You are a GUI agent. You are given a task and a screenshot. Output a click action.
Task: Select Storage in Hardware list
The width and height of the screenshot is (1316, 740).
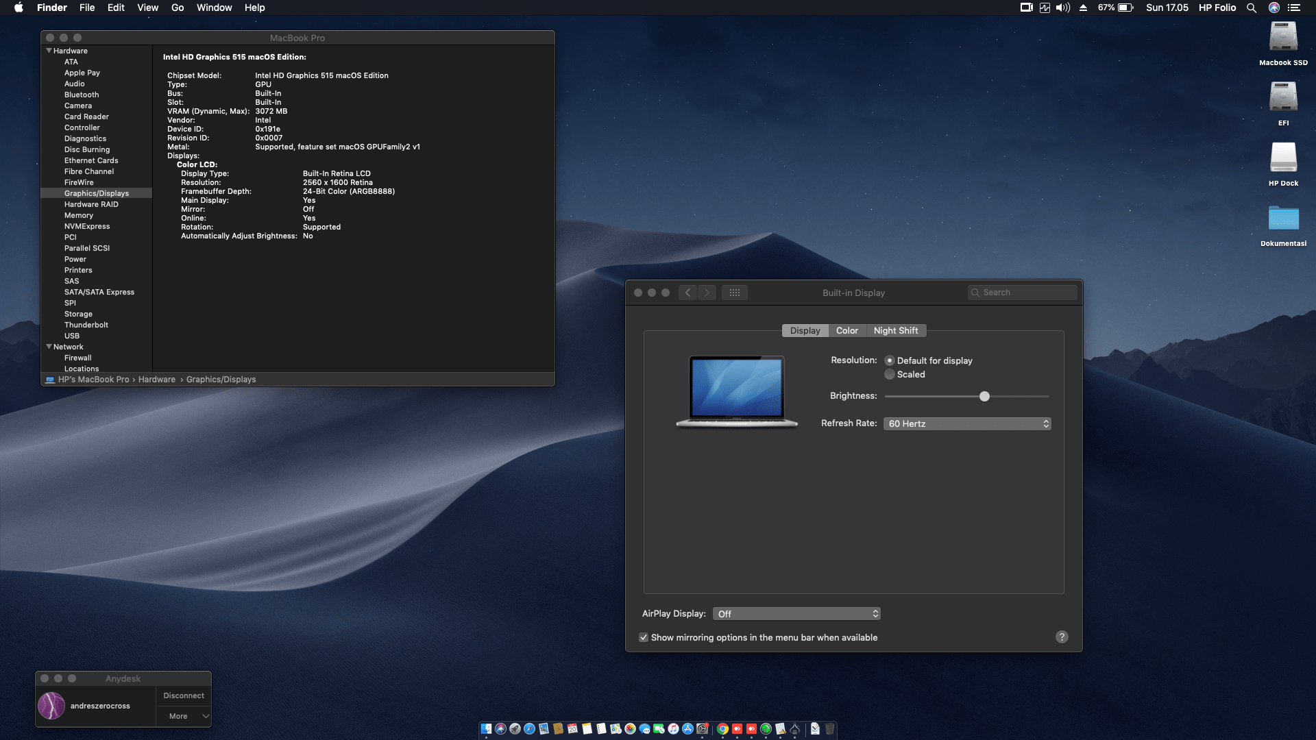pos(78,314)
